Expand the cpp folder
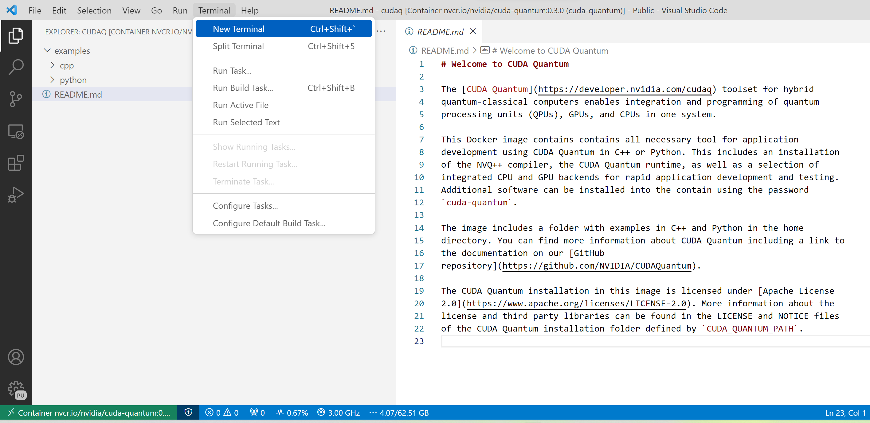 coord(52,65)
